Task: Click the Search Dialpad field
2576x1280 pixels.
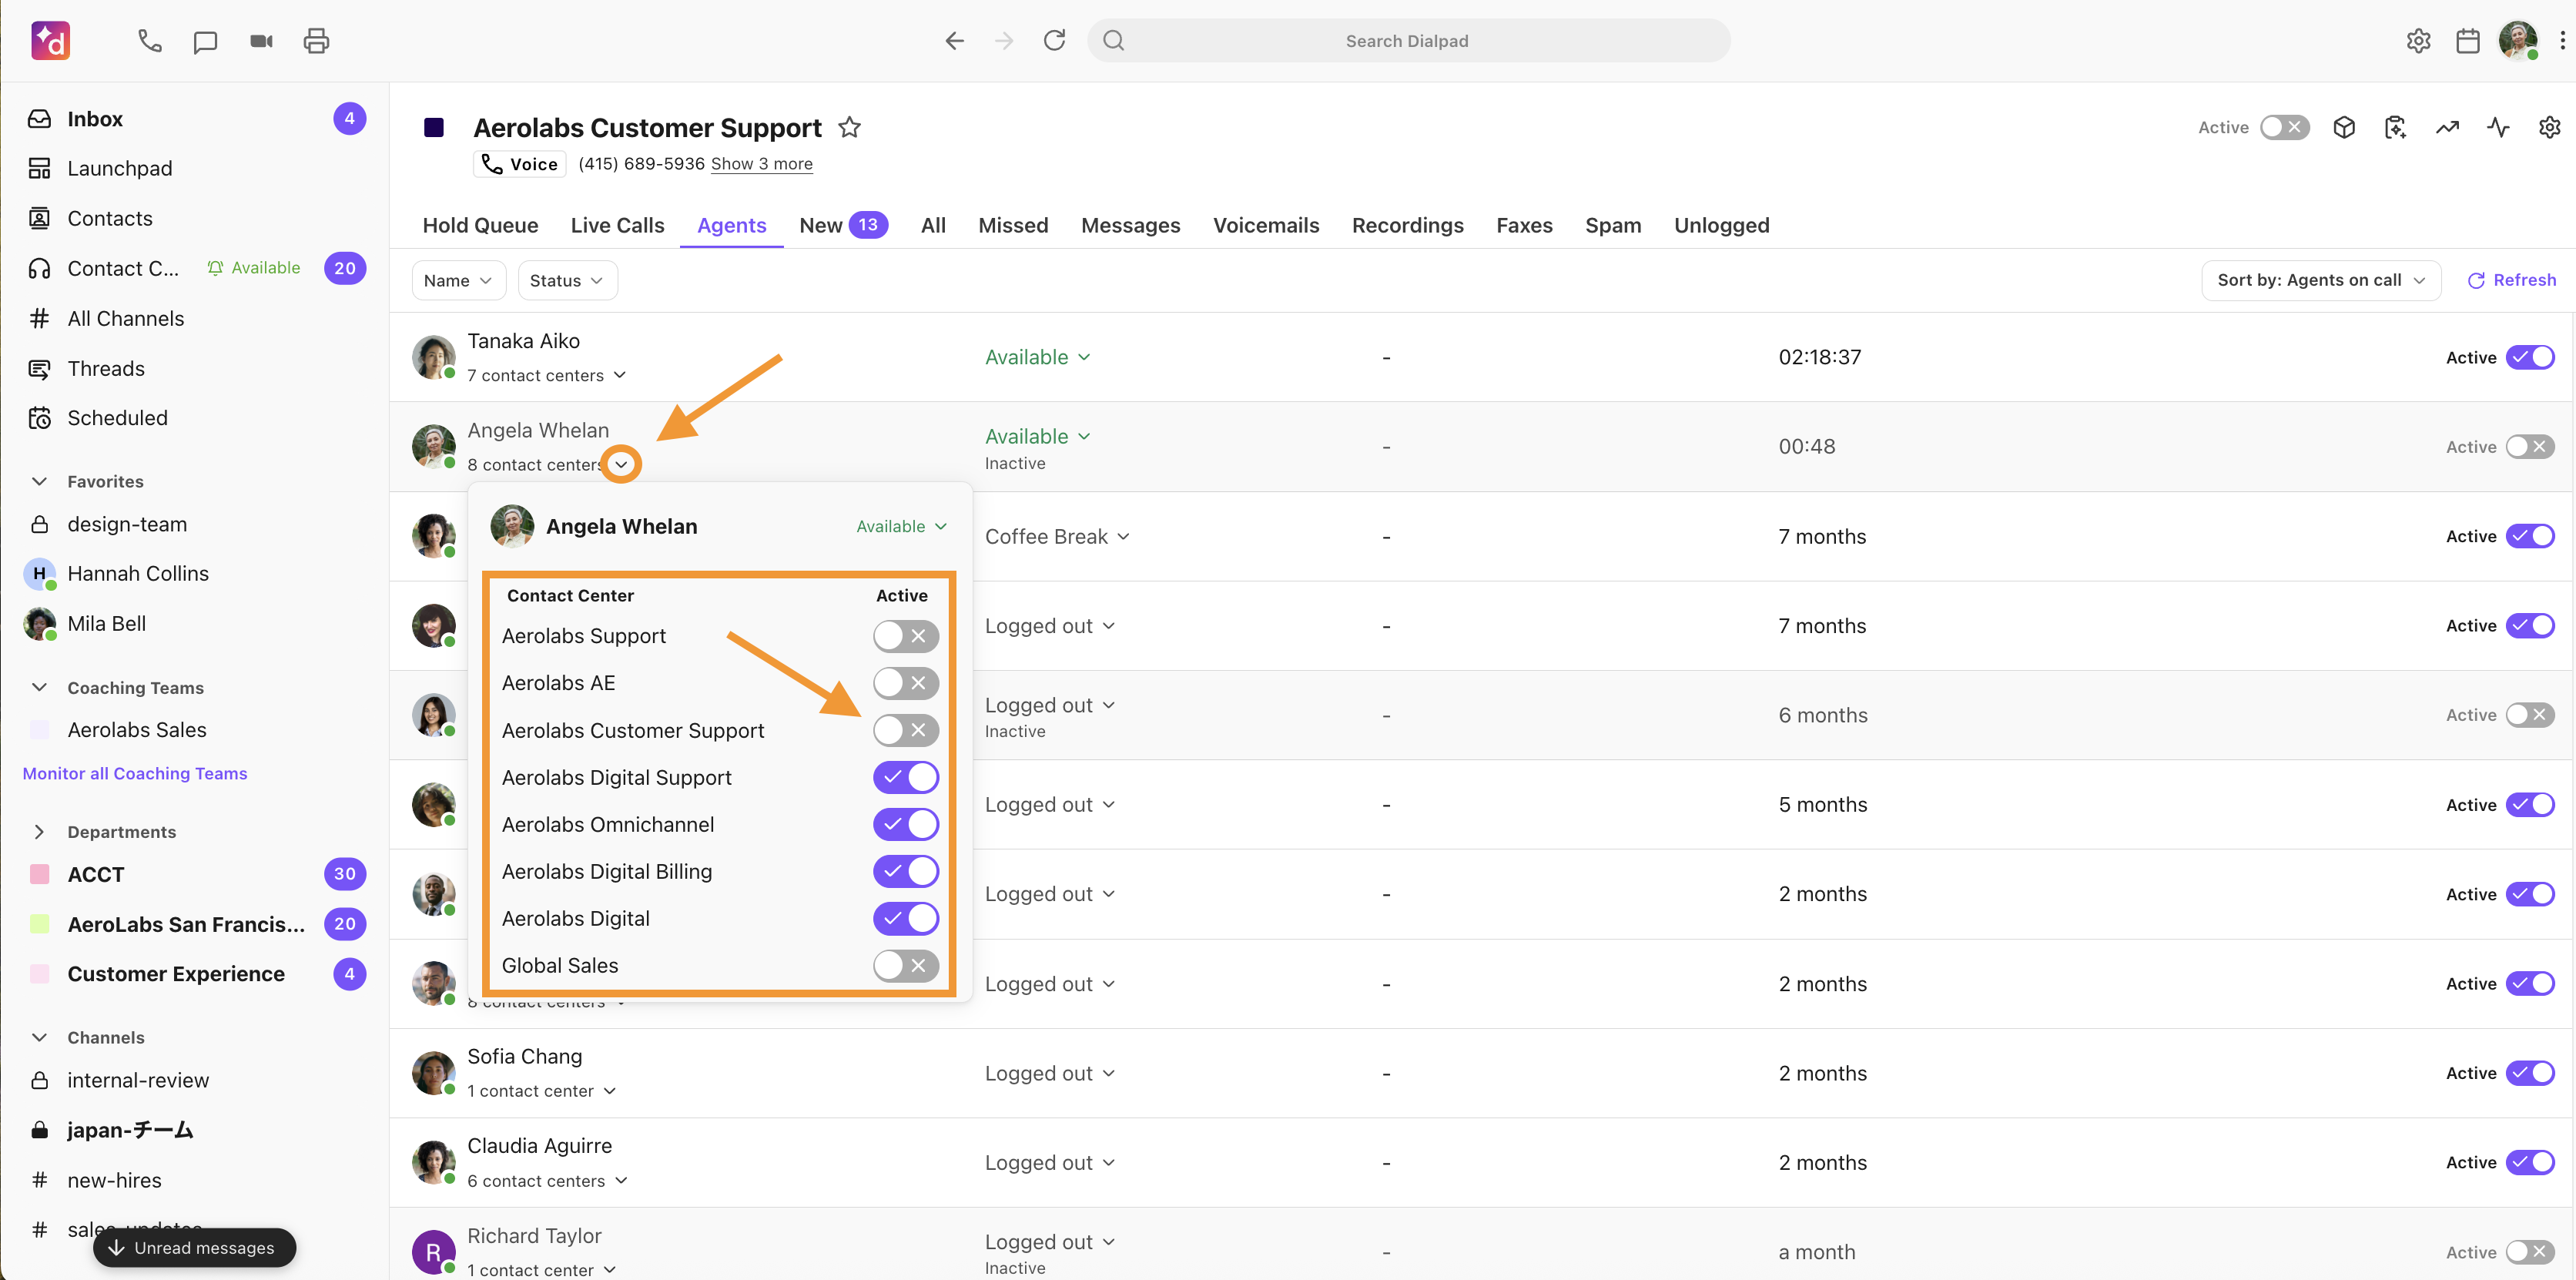Action: pos(1408,41)
